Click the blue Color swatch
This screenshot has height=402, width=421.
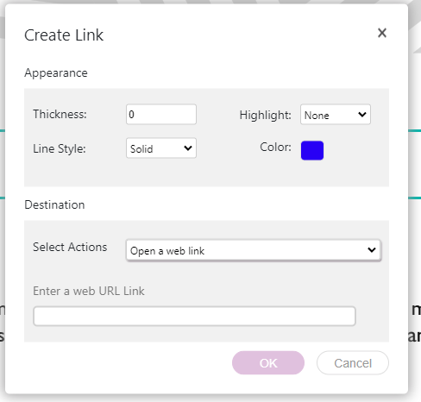312,150
